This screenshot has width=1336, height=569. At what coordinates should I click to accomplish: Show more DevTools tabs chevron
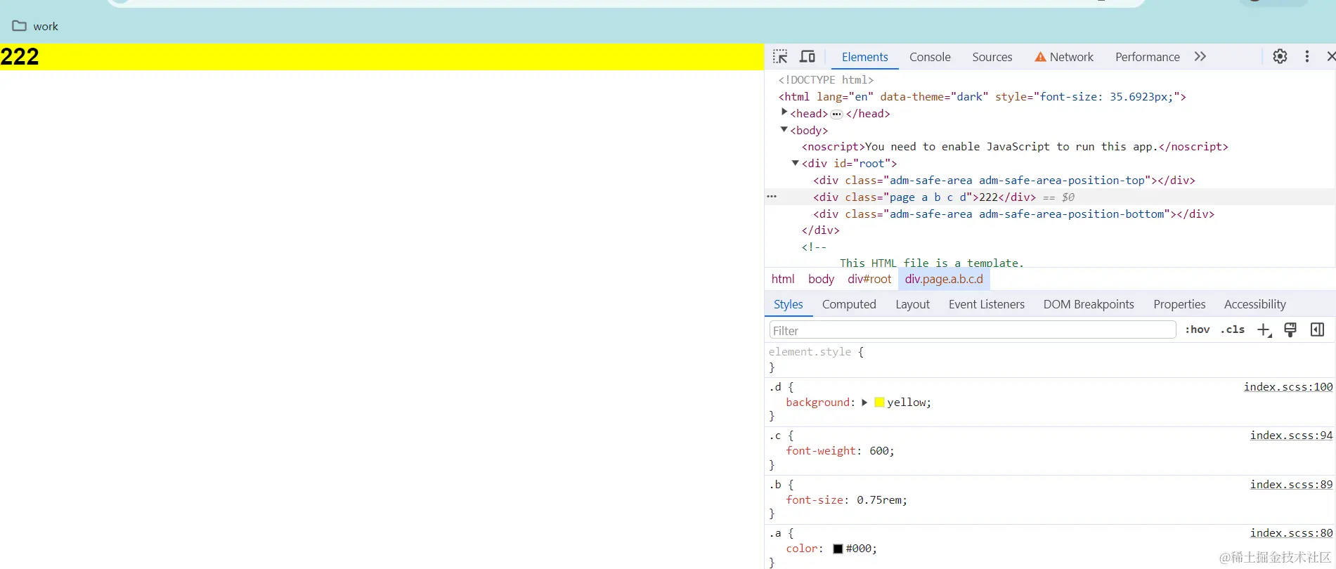click(1200, 57)
